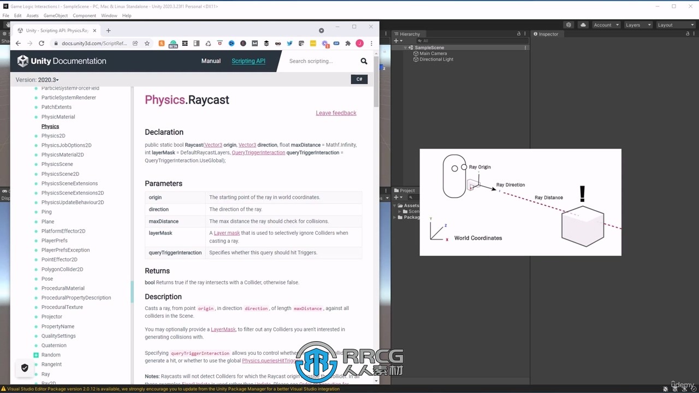Open a new Chrome tab
699x393 pixels.
[108, 31]
